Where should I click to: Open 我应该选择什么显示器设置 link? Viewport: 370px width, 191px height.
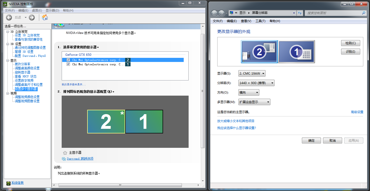click(x=237, y=128)
